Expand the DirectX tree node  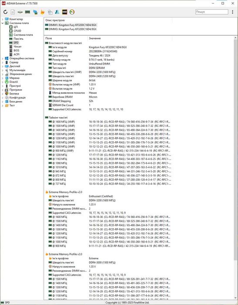click(3, 82)
